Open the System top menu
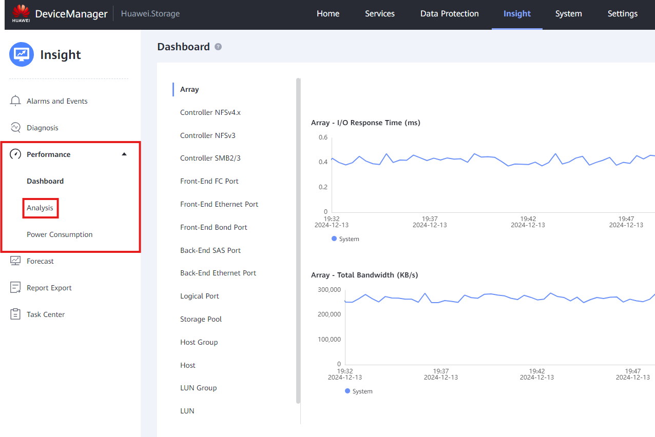The width and height of the screenshot is (655, 437). point(568,14)
